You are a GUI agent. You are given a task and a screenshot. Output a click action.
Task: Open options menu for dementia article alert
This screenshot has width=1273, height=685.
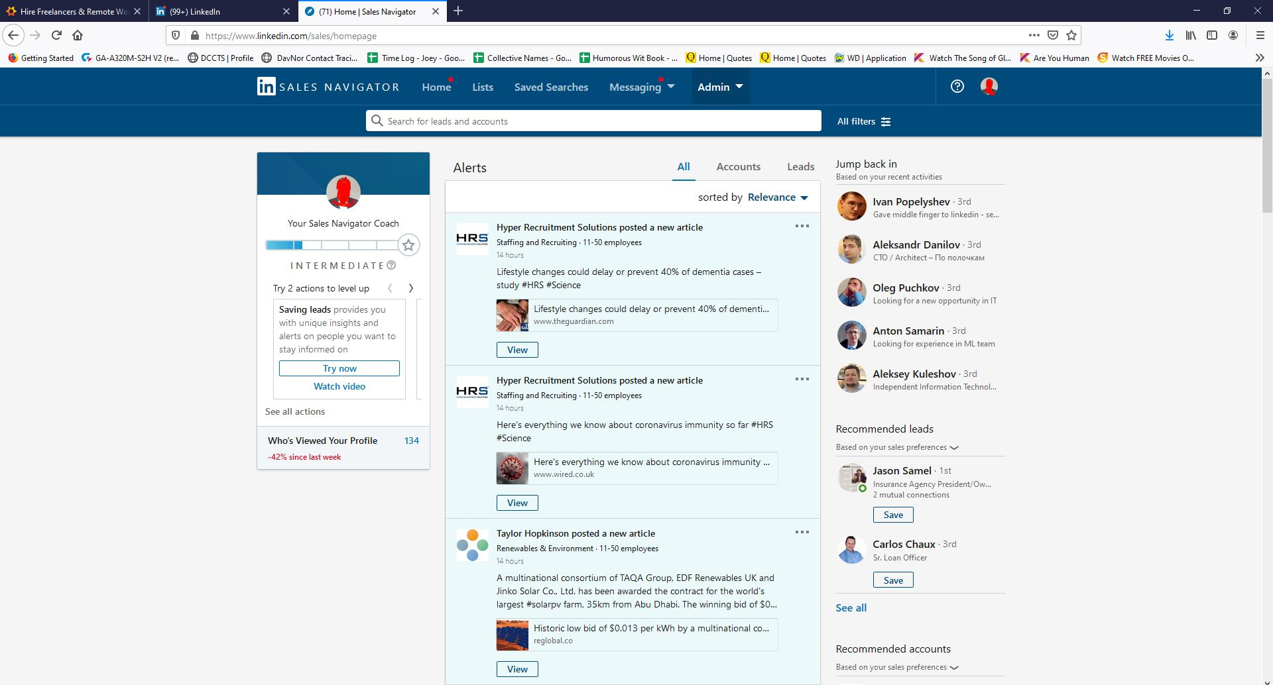pyautogui.click(x=802, y=226)
